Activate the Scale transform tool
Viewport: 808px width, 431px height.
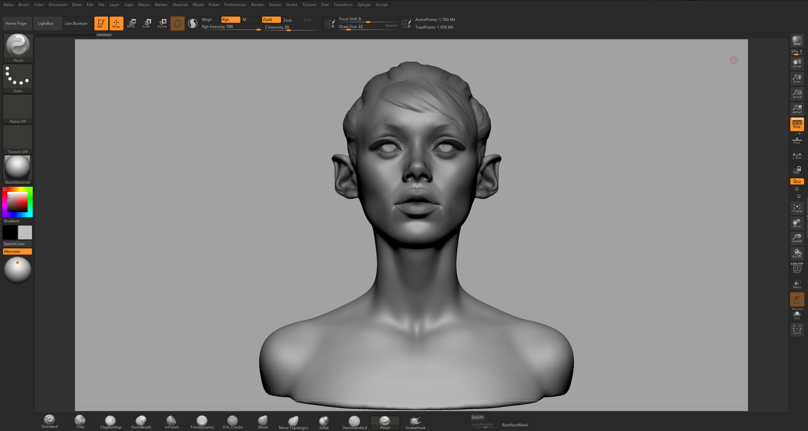(146, 23)
